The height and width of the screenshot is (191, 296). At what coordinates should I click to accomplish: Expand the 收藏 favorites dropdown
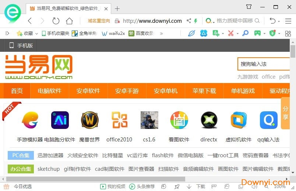(x=36, y=33)
